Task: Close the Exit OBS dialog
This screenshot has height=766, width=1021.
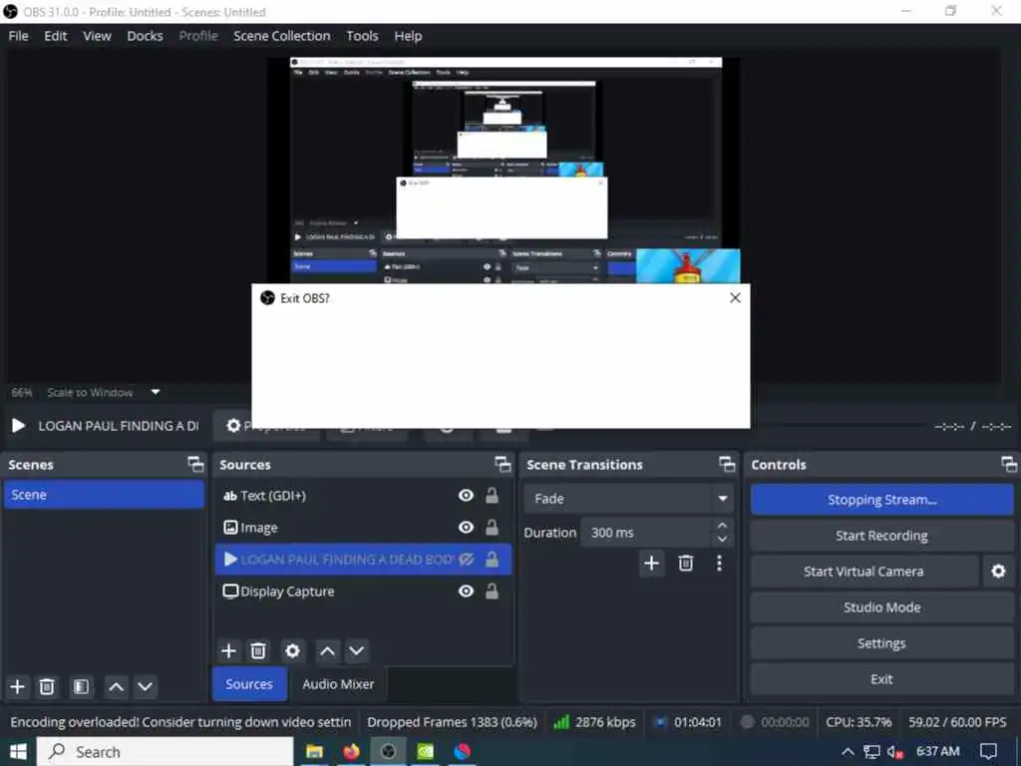Action: 735,297
